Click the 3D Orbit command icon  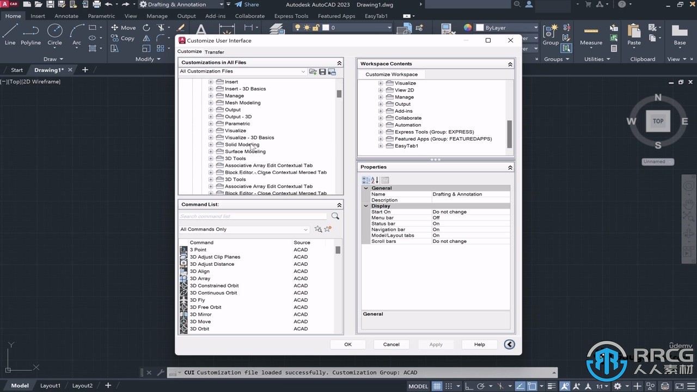click(184, 329)
